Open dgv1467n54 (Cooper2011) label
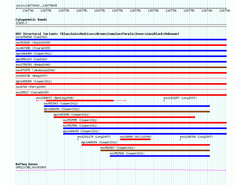 coord(72,115)
